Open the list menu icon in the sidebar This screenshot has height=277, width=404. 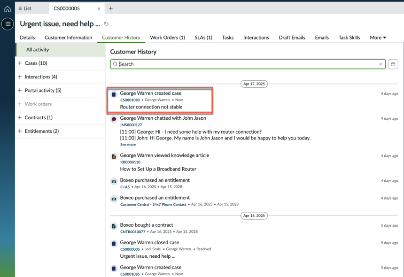click(8, 24)
